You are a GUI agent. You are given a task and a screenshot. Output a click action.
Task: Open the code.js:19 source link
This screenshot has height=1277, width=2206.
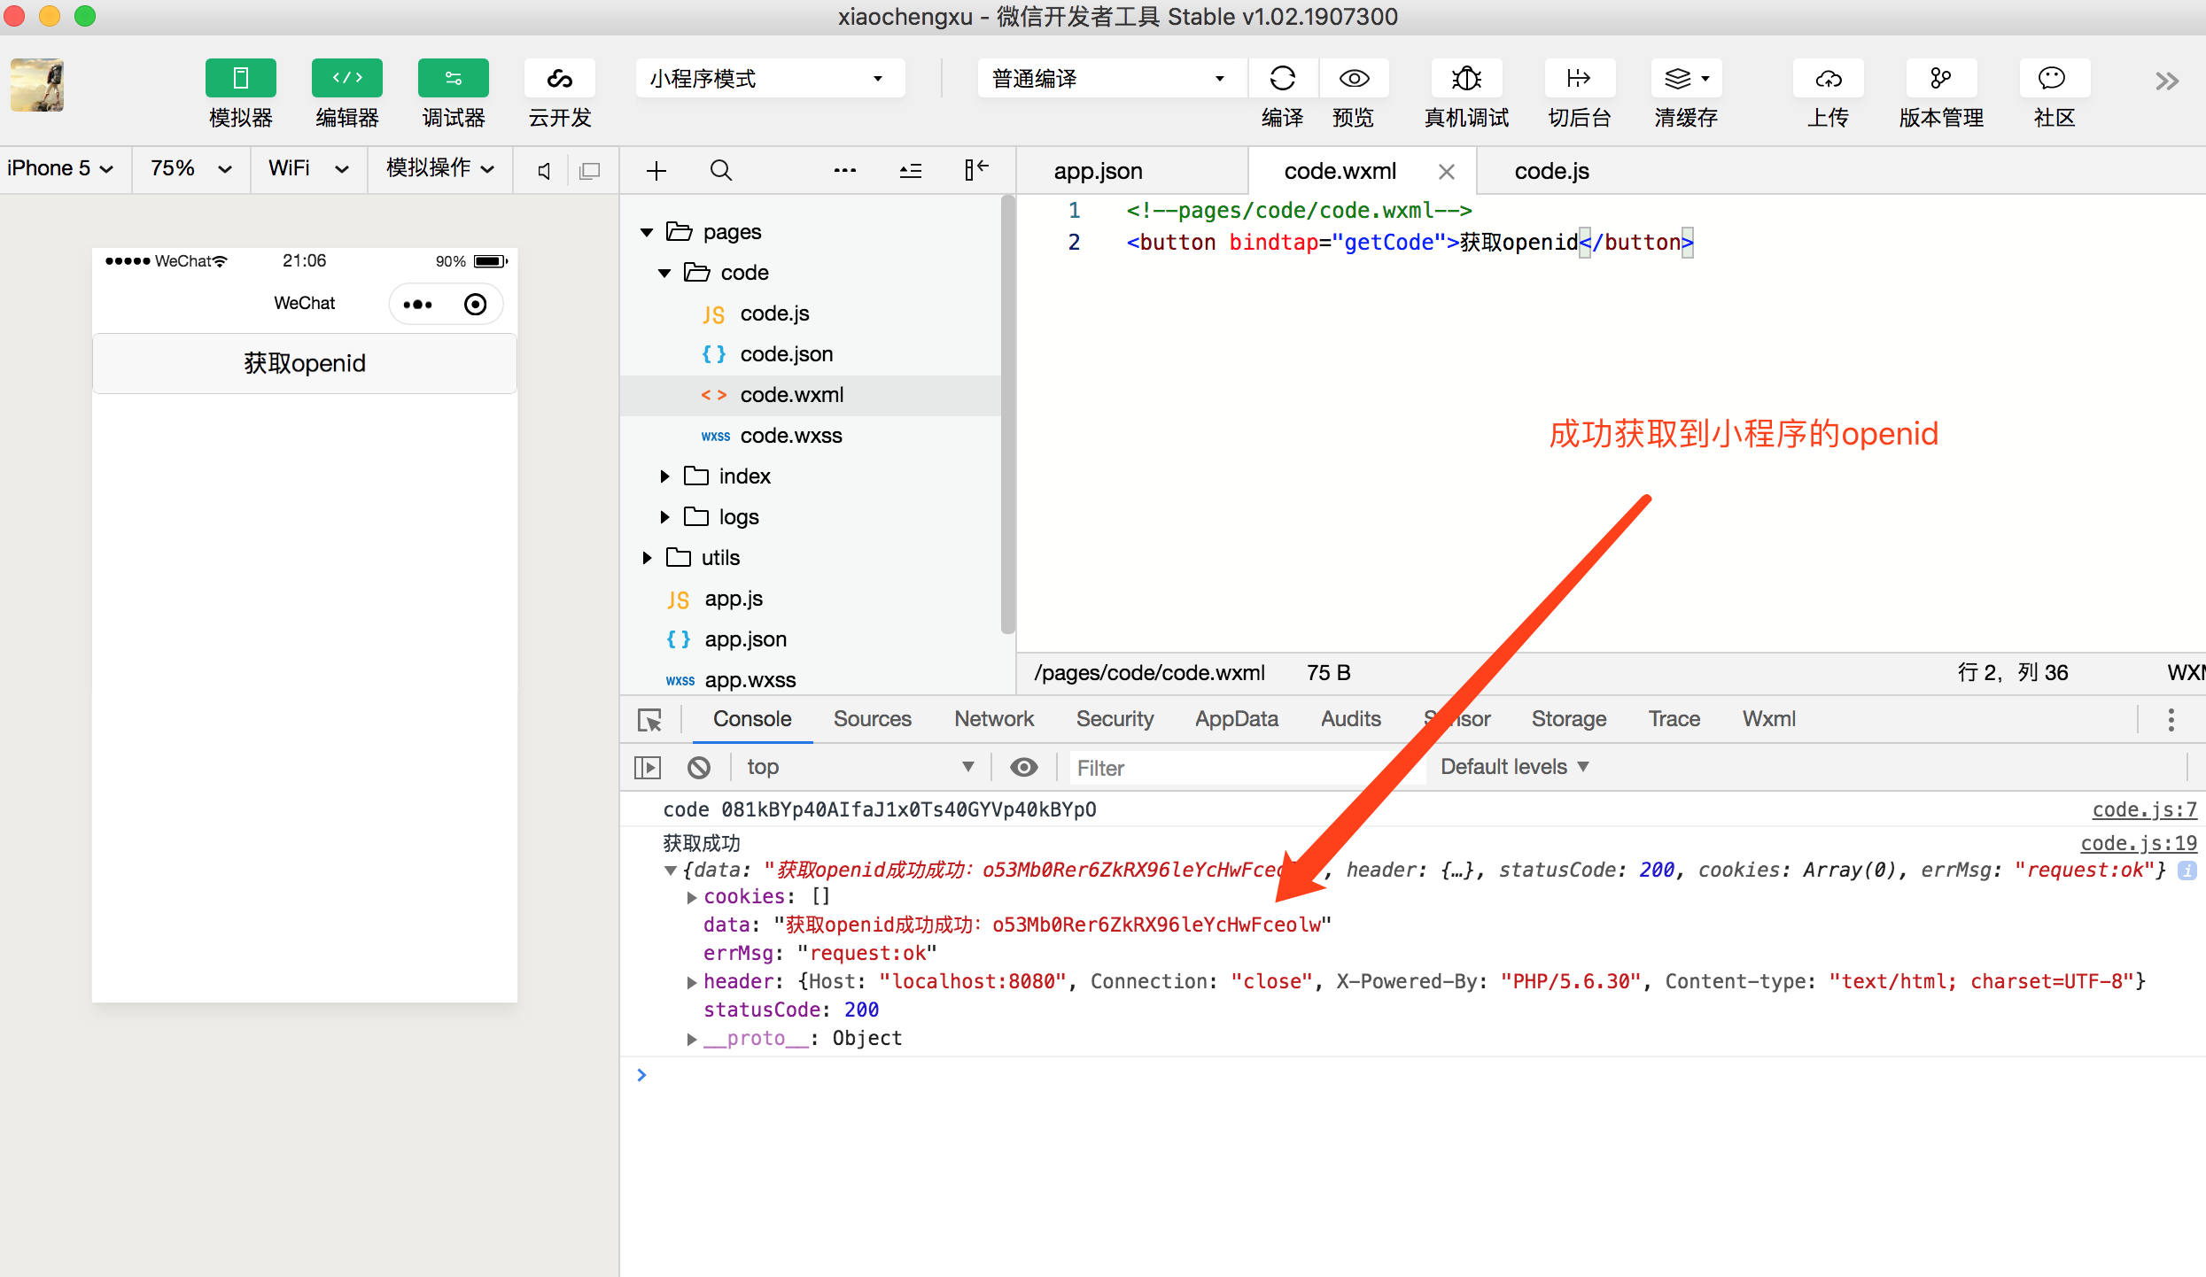pos(2138,843)
